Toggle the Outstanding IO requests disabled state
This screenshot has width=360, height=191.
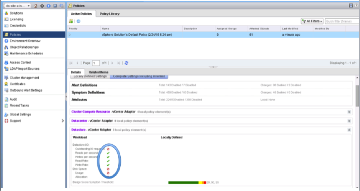tap(108, 149)
